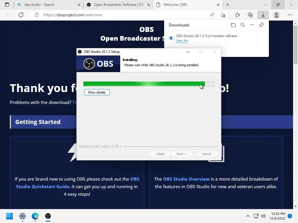Open the Edge profile avatar
This screenshot has height=223, width=298.
276,15
